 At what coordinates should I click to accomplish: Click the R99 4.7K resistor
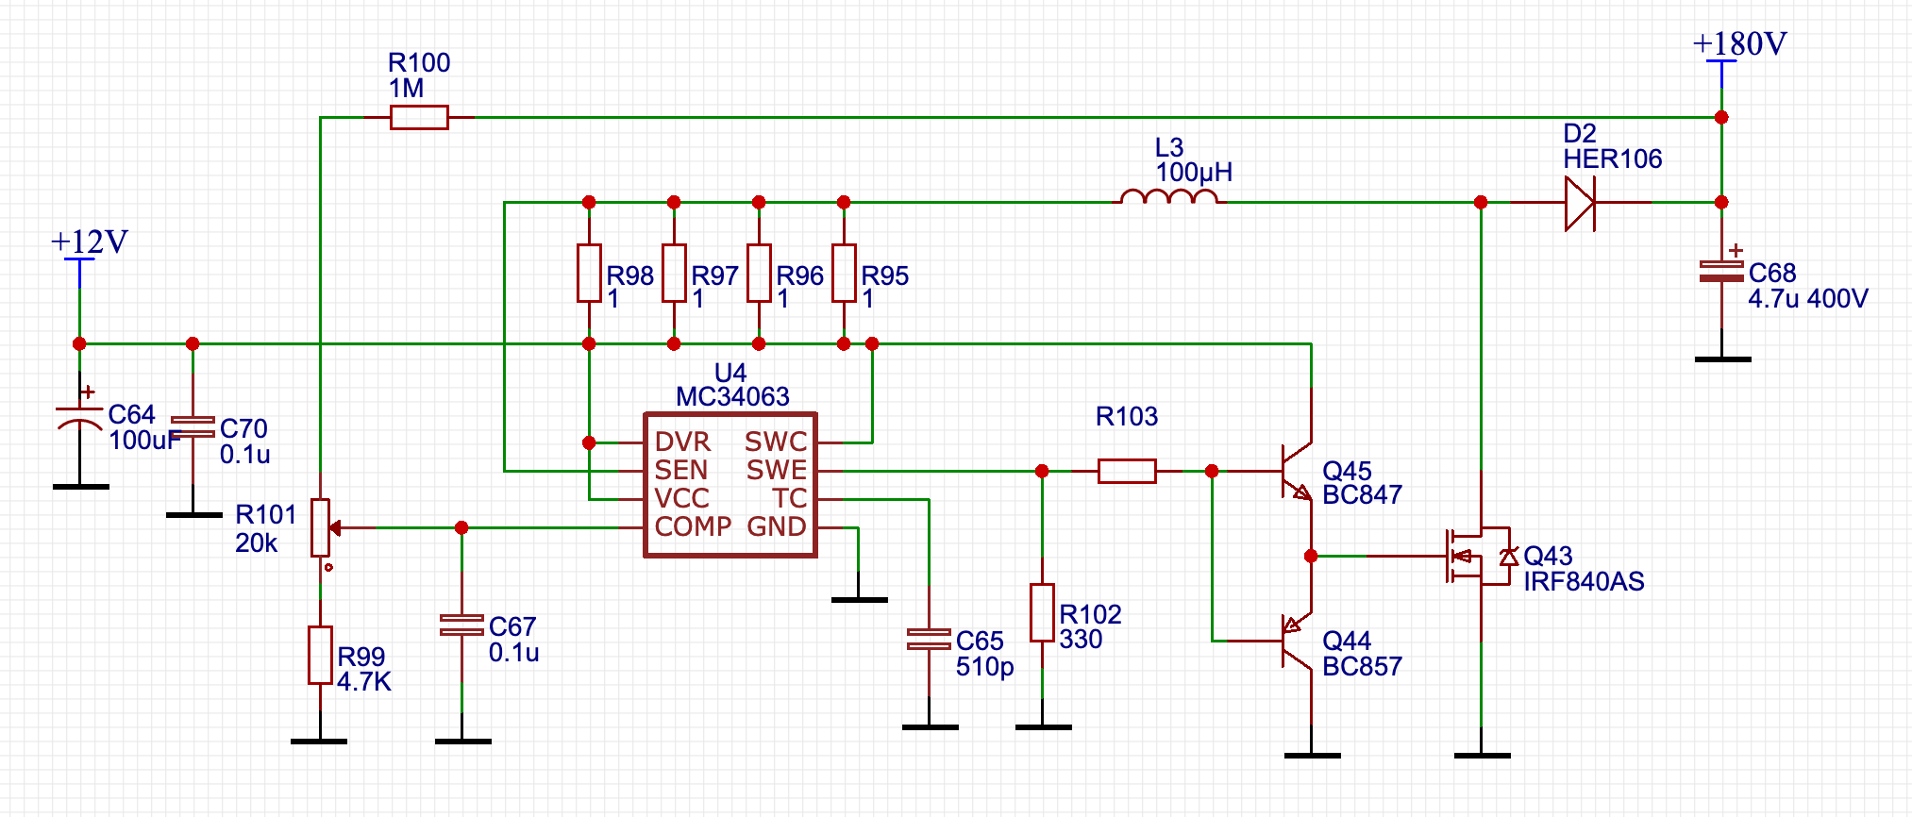click(320, 655)
